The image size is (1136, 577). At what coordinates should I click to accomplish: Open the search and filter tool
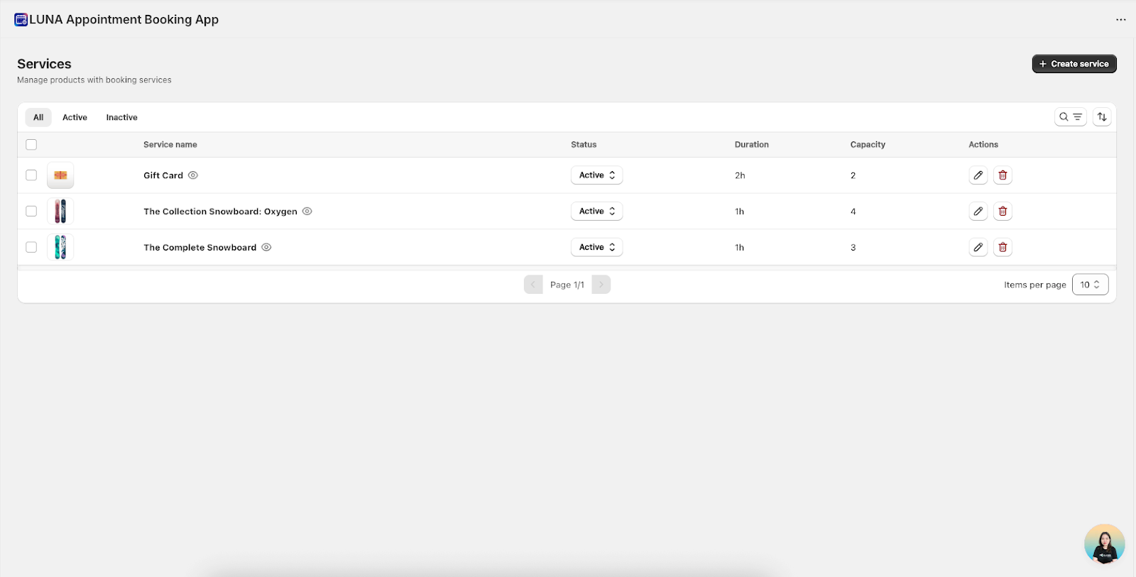(1070, 117)
